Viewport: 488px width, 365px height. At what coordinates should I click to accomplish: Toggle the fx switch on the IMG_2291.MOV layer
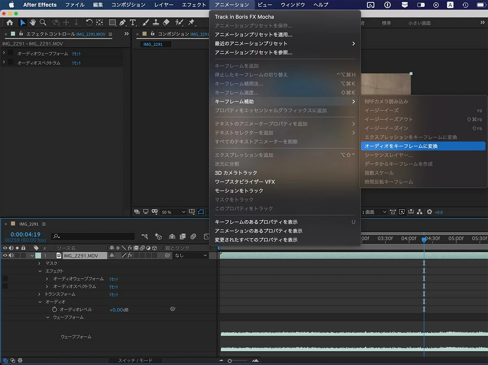[x=130, y=255]
